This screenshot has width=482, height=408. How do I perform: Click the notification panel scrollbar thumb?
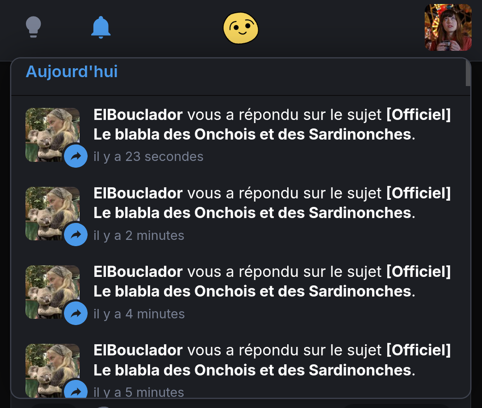(x=468, y=73)
